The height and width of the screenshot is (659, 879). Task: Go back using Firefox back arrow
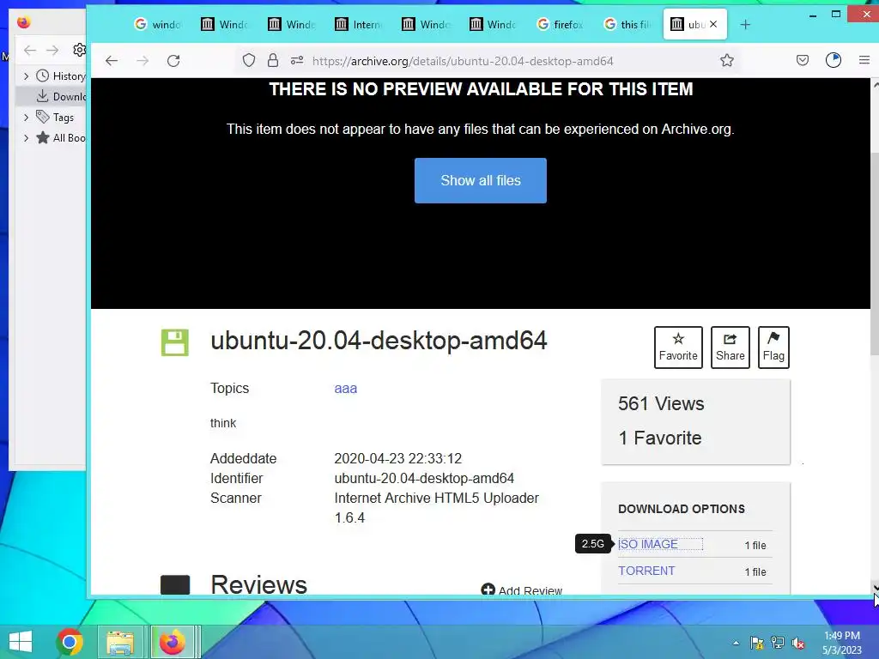[x=112, y=61]
